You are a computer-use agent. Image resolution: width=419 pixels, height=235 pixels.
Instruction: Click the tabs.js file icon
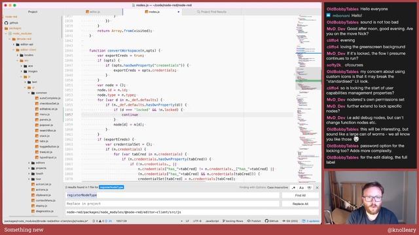click(x=37, y=141)
